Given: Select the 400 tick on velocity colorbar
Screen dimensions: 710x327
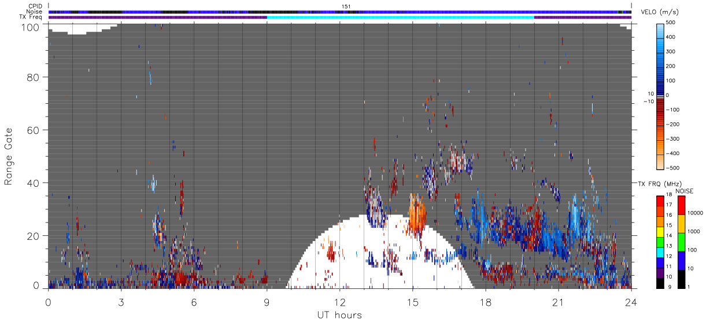Looking at the screenshot, I should click(x=671, y=37).
